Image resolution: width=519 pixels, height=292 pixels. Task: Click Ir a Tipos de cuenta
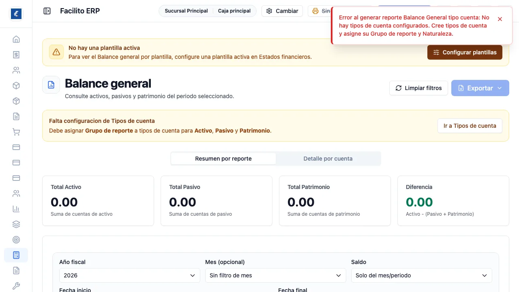click(x=470, y=126)
